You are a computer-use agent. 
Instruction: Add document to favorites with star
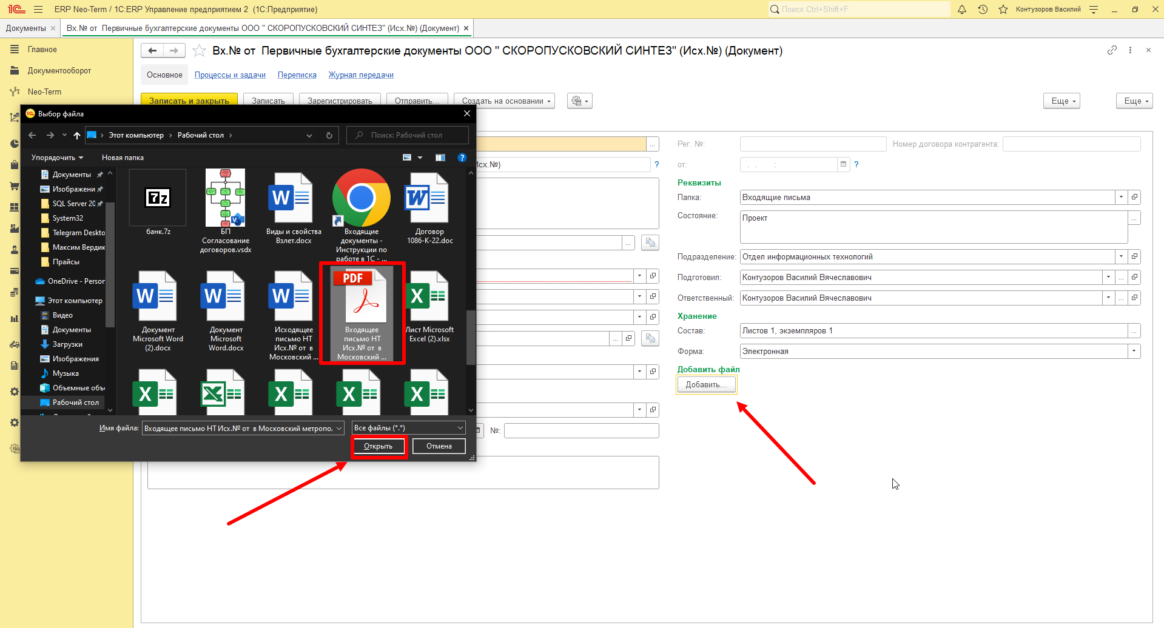199,51
